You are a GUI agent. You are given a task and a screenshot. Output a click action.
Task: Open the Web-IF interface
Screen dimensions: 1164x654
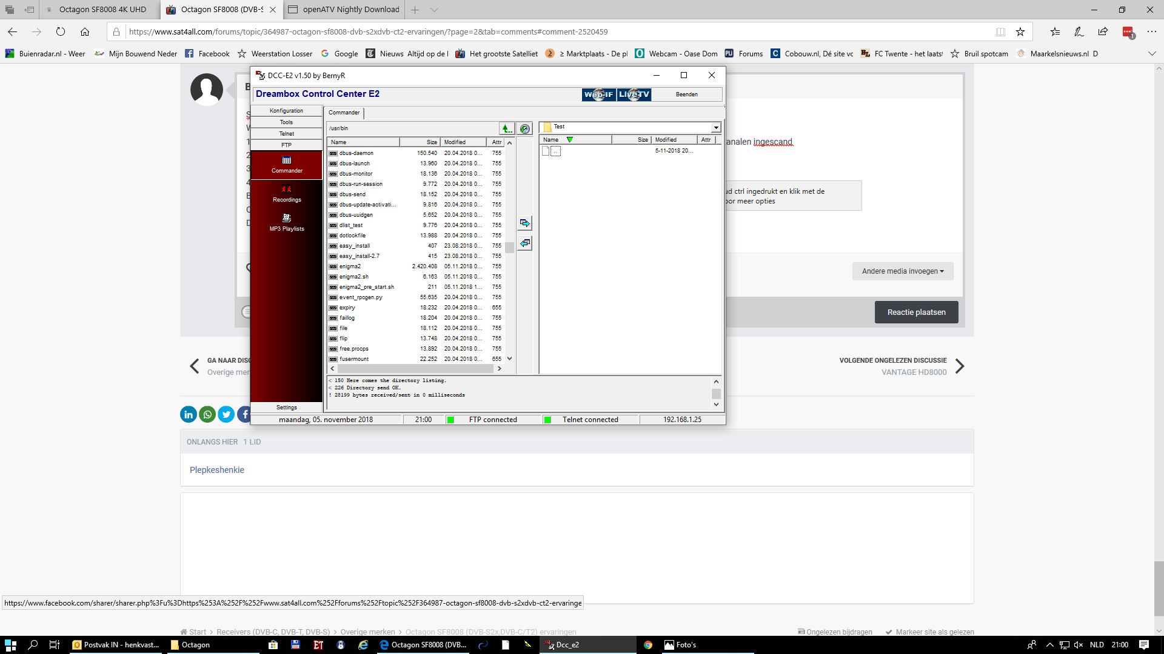coord(599,94)
